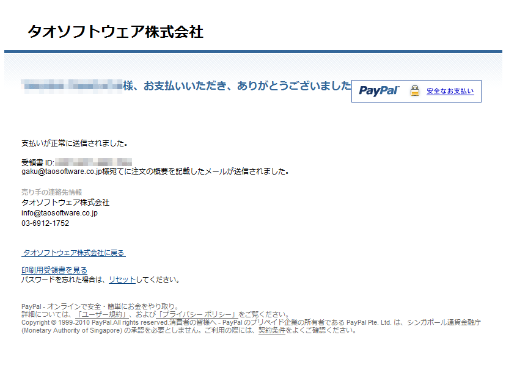Click the 支払いが正常に送信されました。 message
The width and height of the screenshot is (506, 390).
[75, 143]
